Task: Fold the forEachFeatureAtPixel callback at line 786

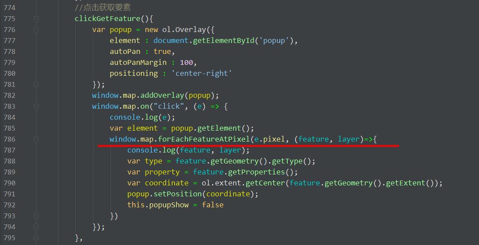Action: tap(36, 139)
